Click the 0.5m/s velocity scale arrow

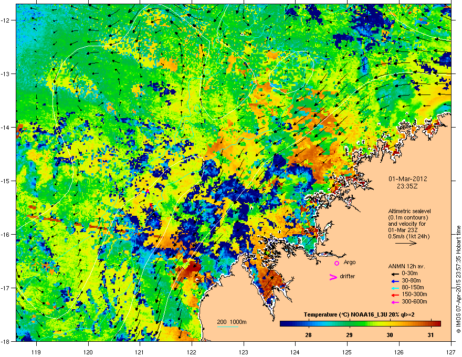click(406, 243)
